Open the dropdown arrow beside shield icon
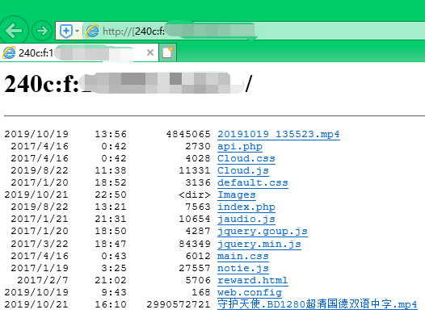The image size is (425, 318). tap(78, 31)
